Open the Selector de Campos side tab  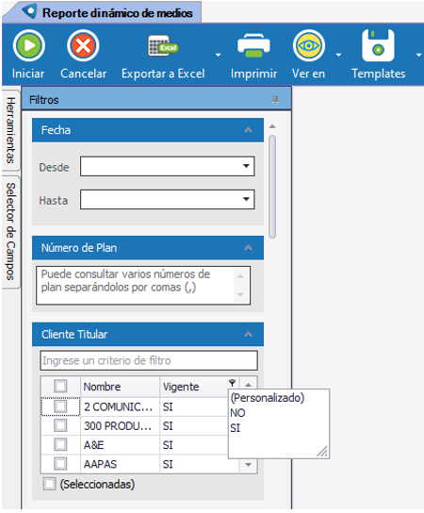(x=10, y=232)
